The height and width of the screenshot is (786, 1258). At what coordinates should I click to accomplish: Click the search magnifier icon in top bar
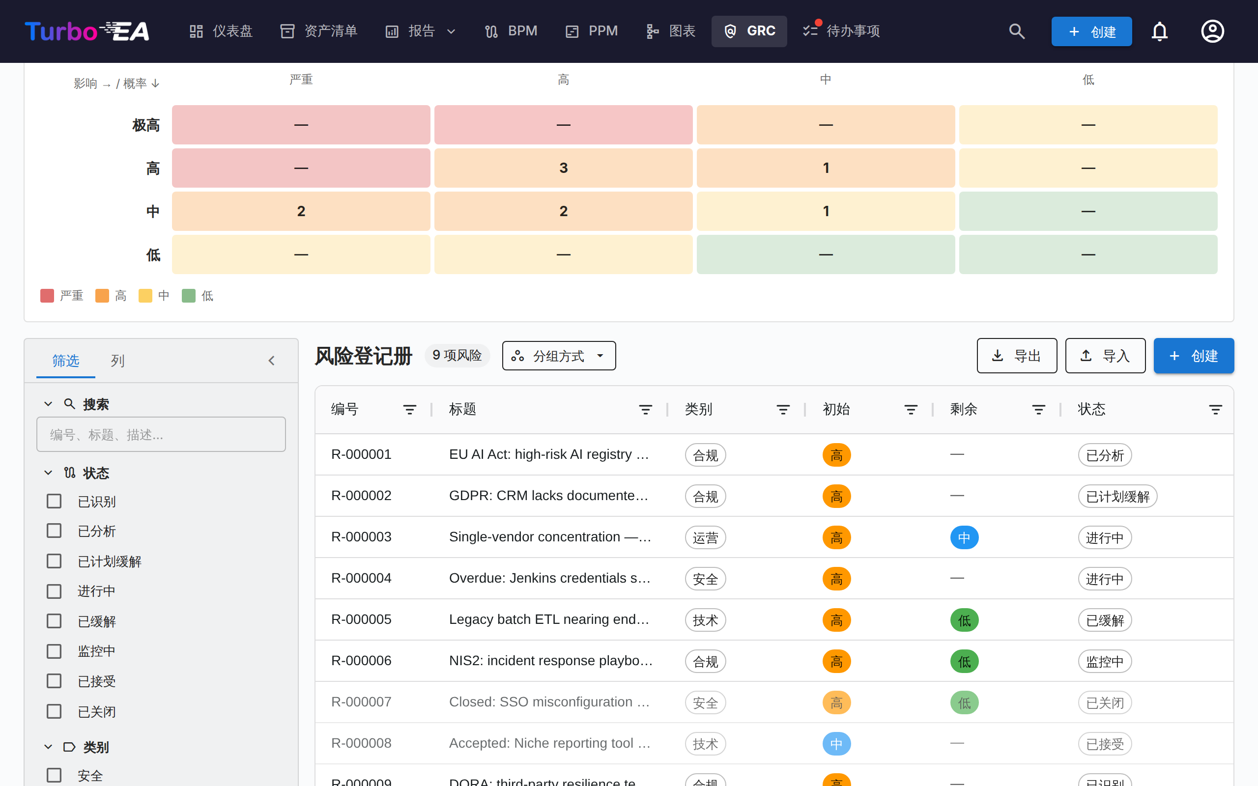point(1017,31)
